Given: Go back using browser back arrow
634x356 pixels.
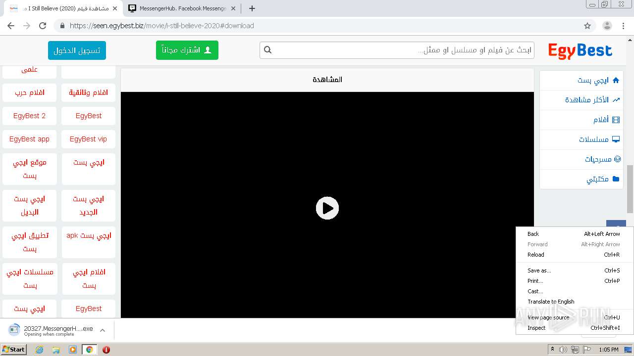Looking at the screenshot, I should tap(11, 26).
